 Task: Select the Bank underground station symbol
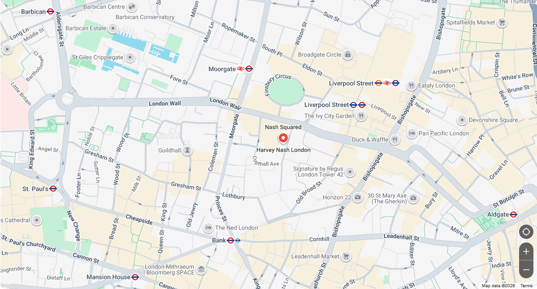tap(231, 241)
